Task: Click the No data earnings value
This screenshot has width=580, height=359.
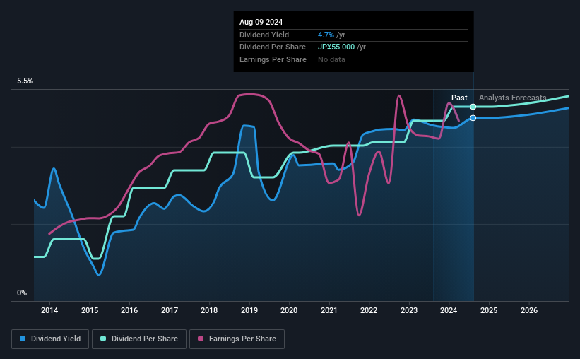Action: pyautogui.click(x=331, y=59)
